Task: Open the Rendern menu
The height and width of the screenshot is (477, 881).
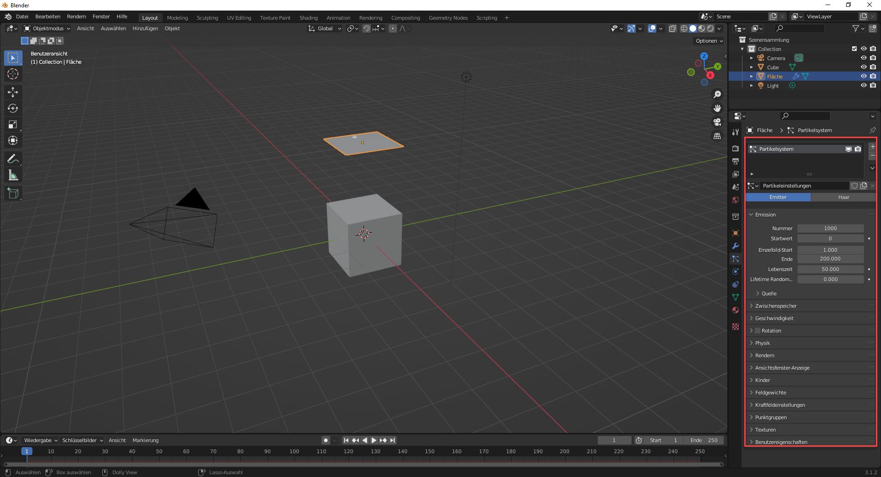Action: coord(76,17)
